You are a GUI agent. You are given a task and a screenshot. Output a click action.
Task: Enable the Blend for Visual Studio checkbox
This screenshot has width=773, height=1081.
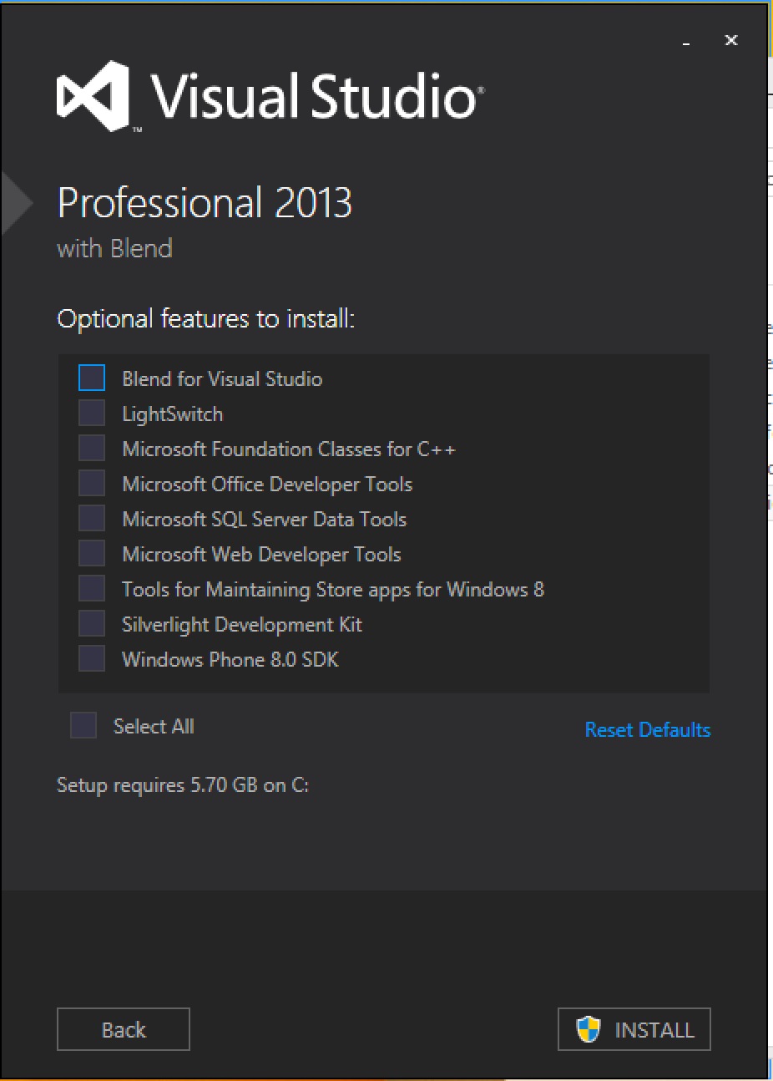[92, 378]
